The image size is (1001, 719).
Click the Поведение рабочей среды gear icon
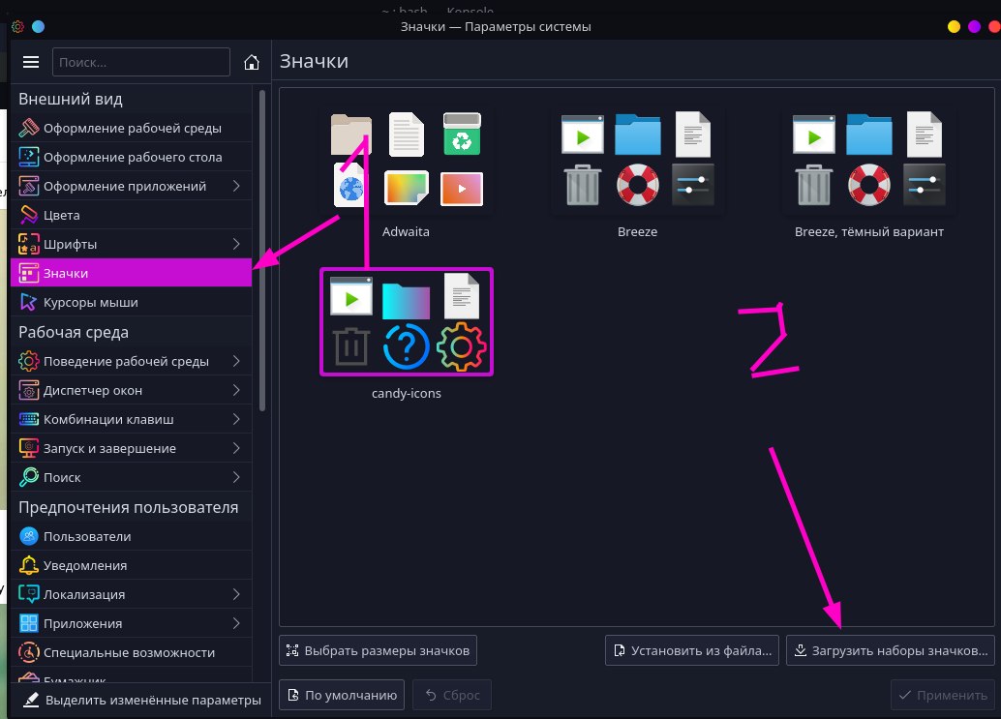tap(29, 361)
